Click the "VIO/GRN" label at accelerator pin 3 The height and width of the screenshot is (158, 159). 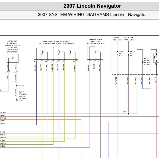(58, 67)
